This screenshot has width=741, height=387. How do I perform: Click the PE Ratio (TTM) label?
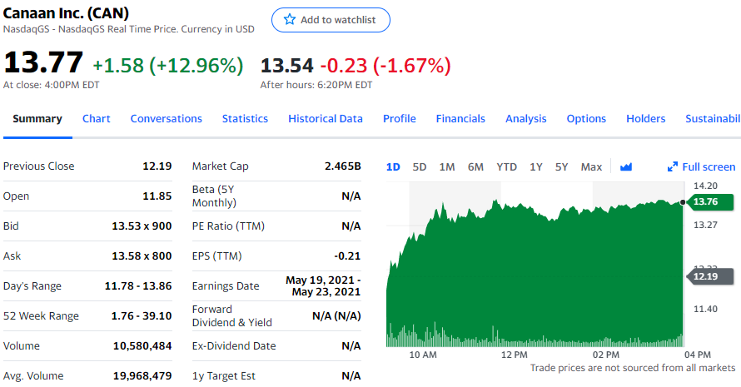point(228,226)
